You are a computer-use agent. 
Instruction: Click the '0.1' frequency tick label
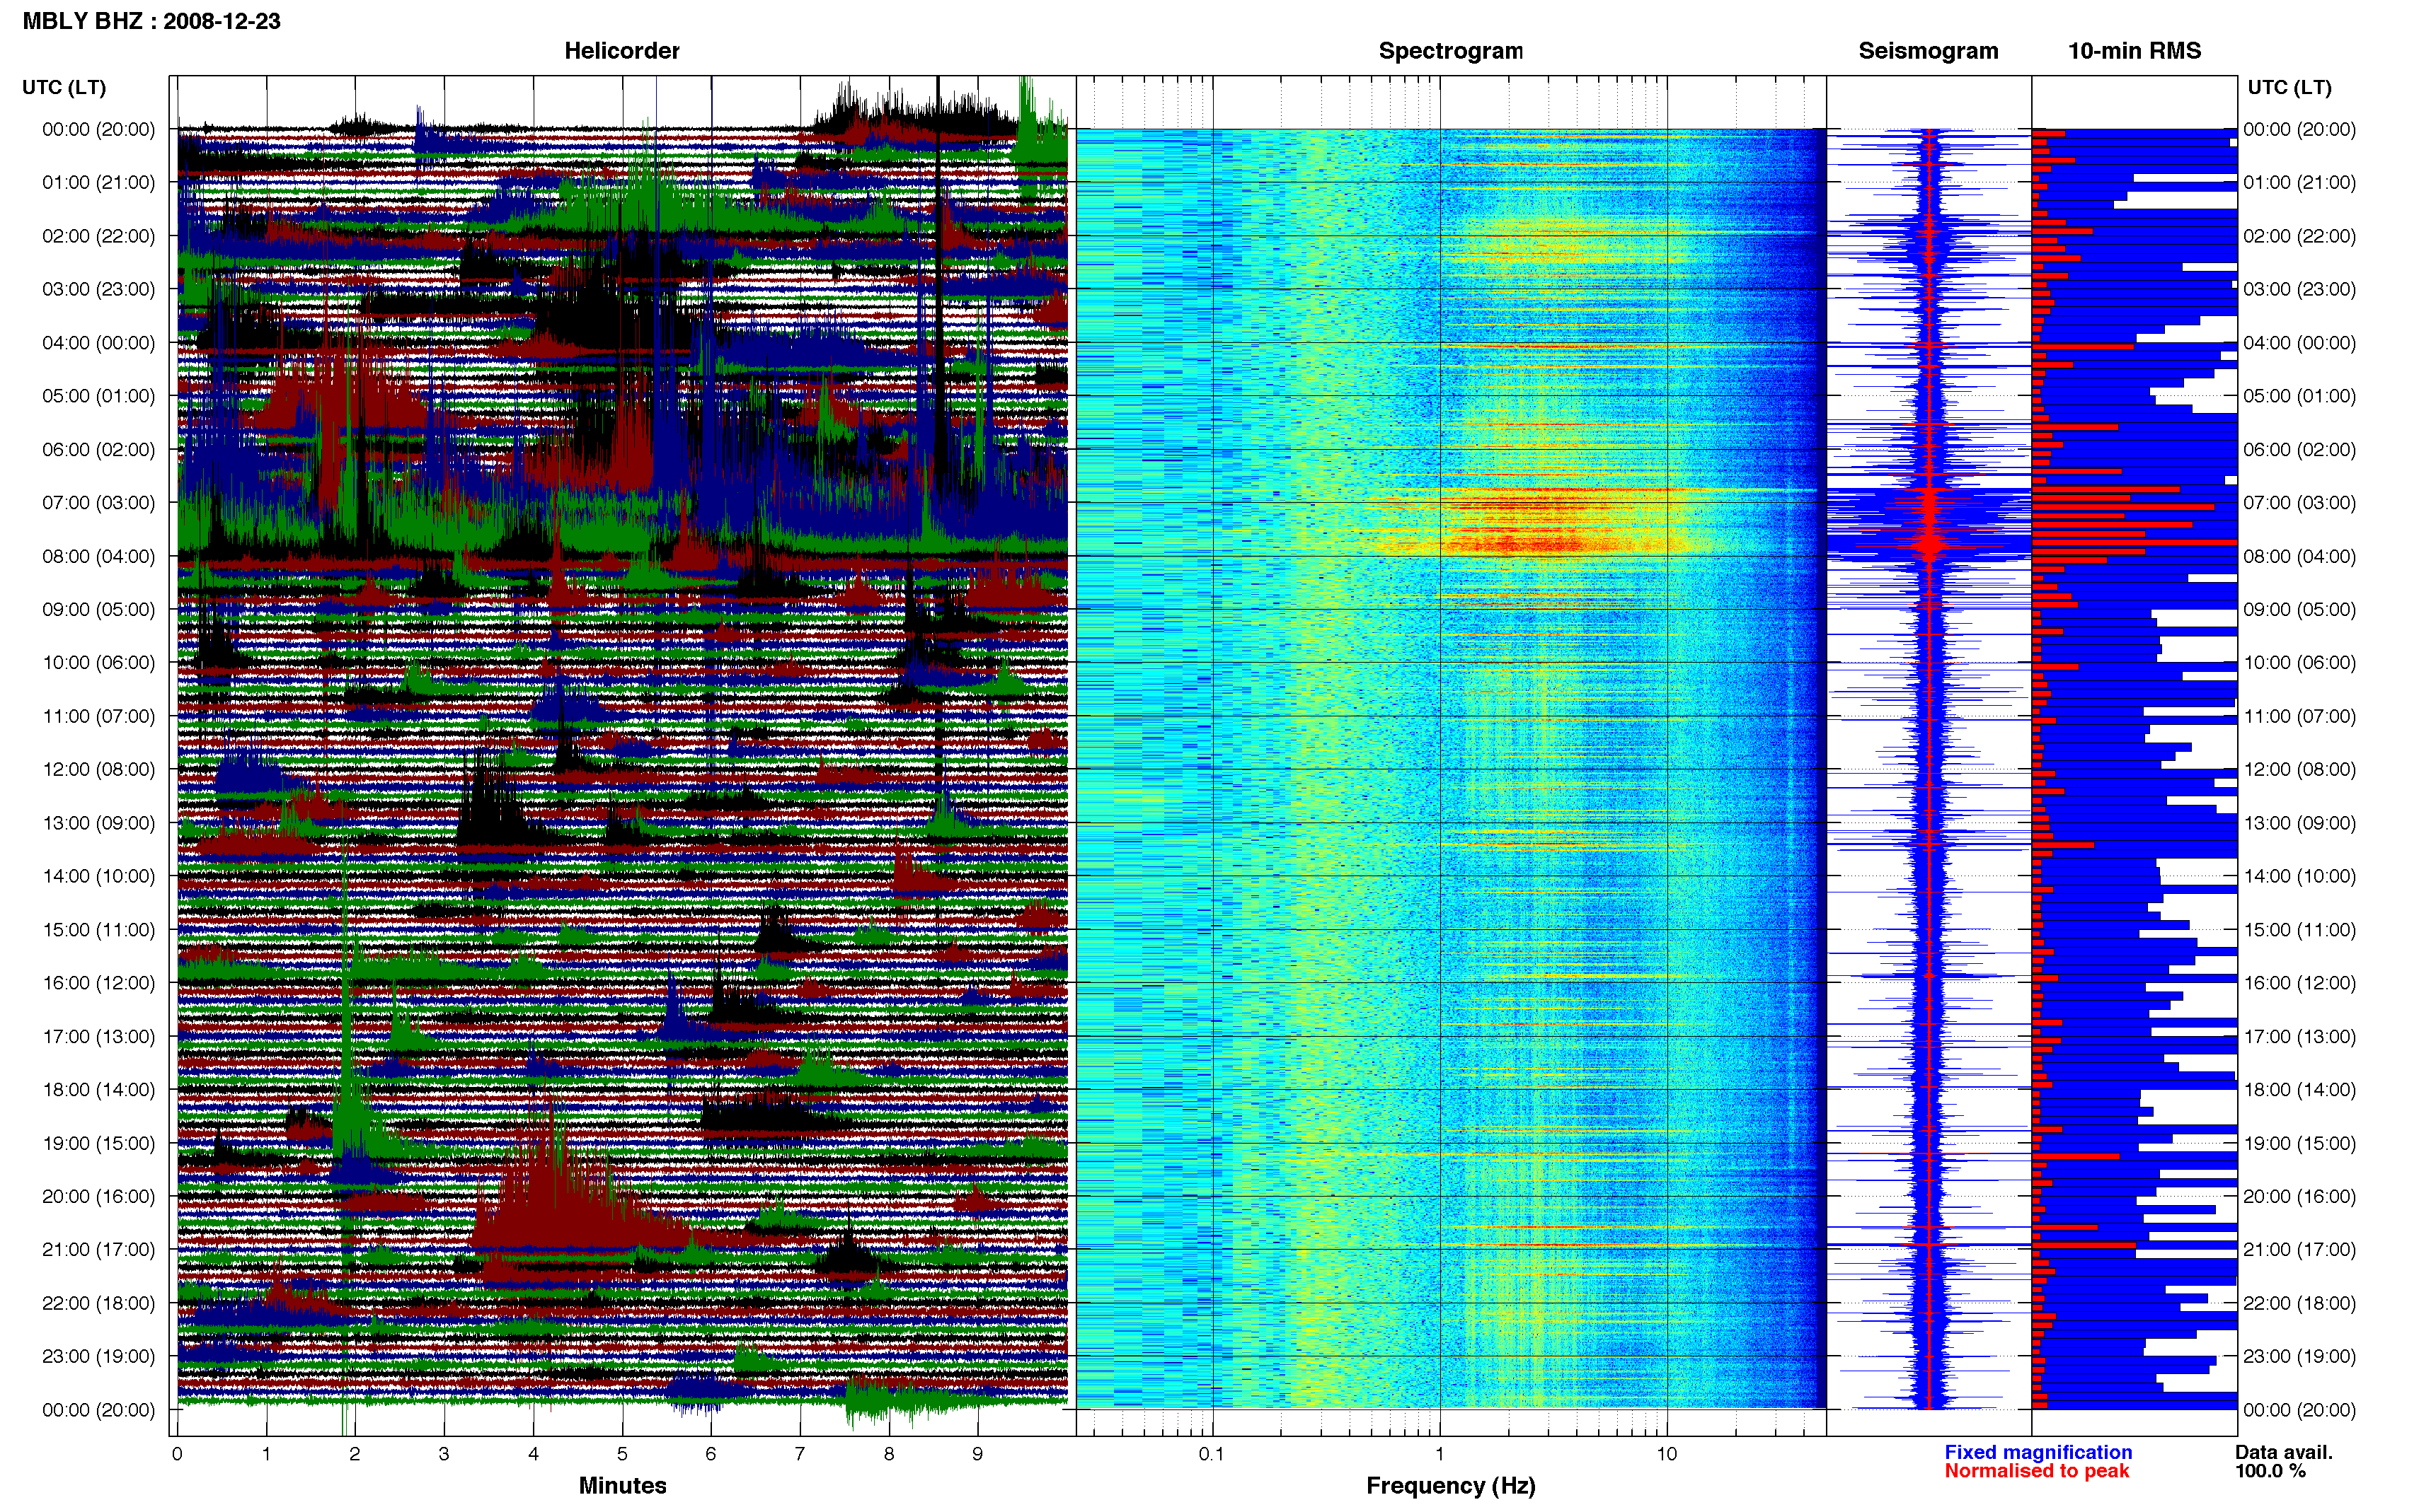click(x=1210, y=1454)
